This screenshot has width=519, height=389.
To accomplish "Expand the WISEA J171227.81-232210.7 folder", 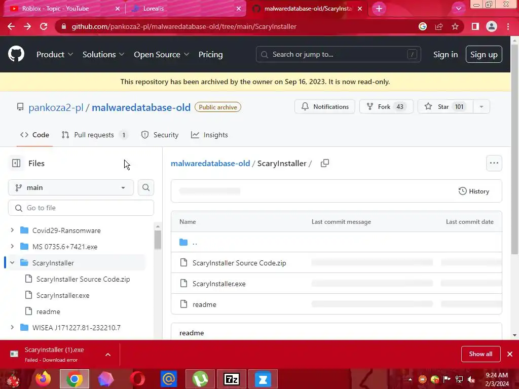I will (12, 328).
